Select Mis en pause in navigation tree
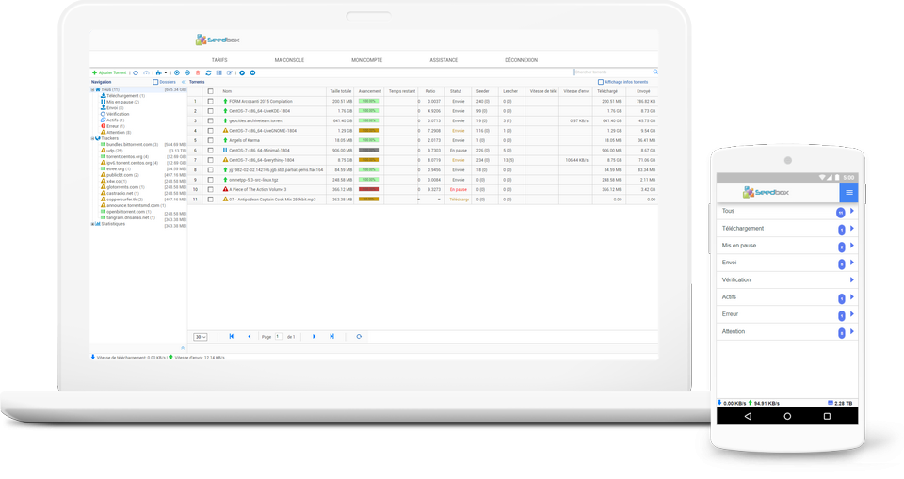This screenshot has height=479, width=904. [122, 102]
